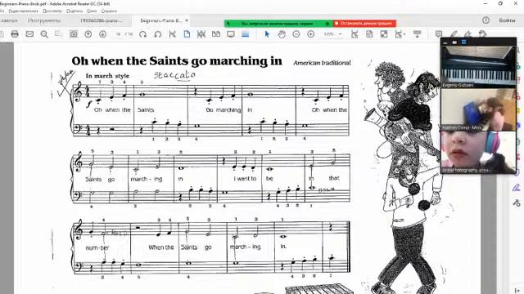Open the Подписи menu
The image size is (524, 294).
point(75,11)
